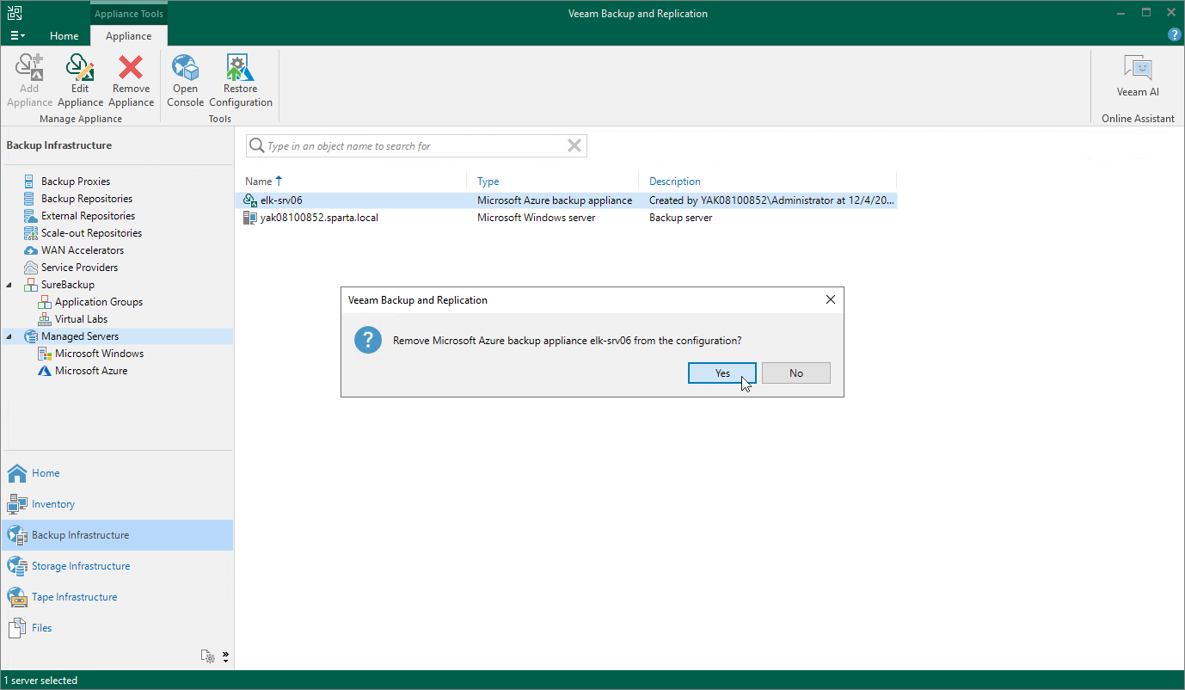Switch to the Home ribbon tab
Image resolution: width=1185 pixels, height=690 pixels.
click(64, 36)
